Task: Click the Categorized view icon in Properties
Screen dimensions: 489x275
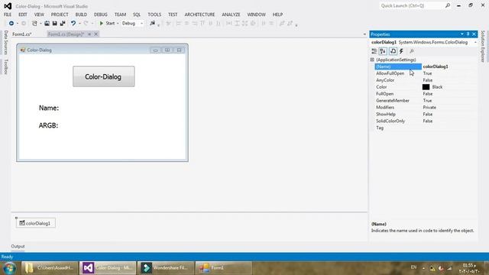Action: tap(374, 51)
